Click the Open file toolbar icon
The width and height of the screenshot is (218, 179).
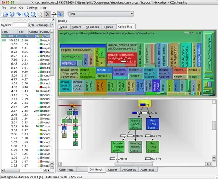click(5, 14)
